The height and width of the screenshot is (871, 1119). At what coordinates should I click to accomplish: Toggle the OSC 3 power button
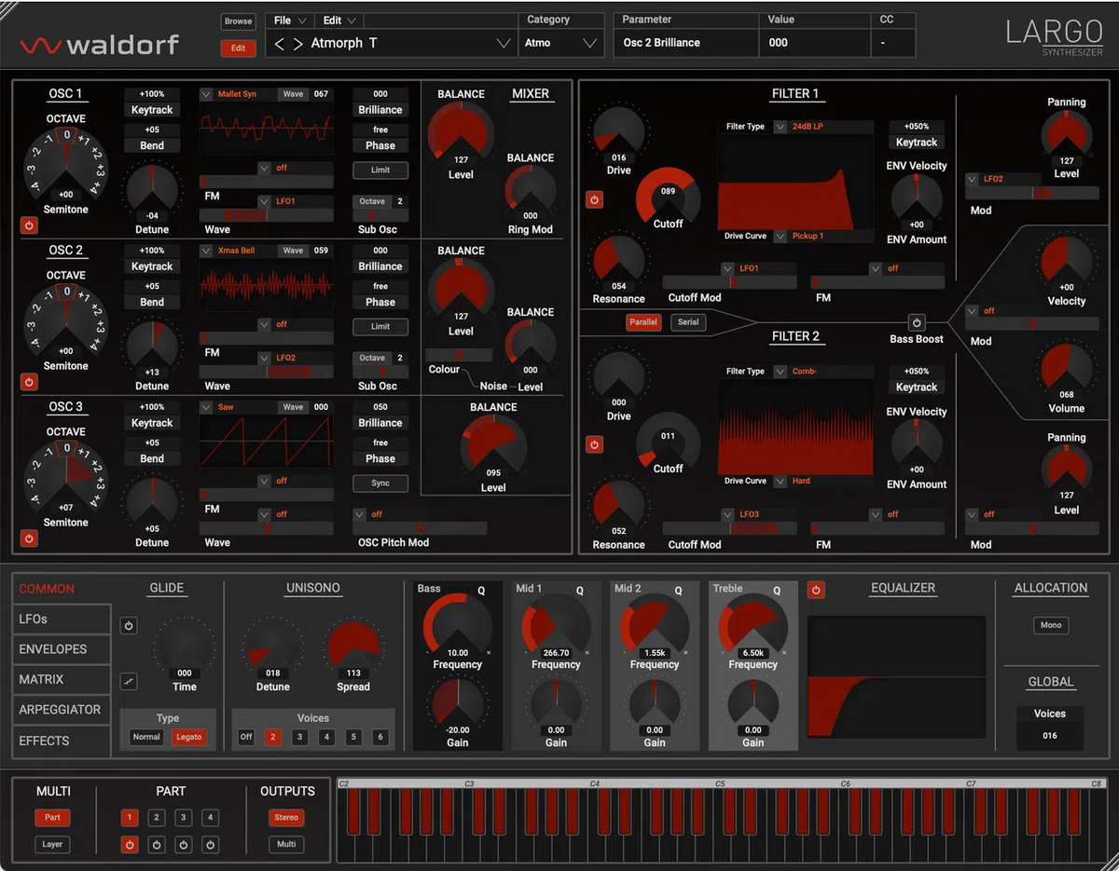(29, 538)
